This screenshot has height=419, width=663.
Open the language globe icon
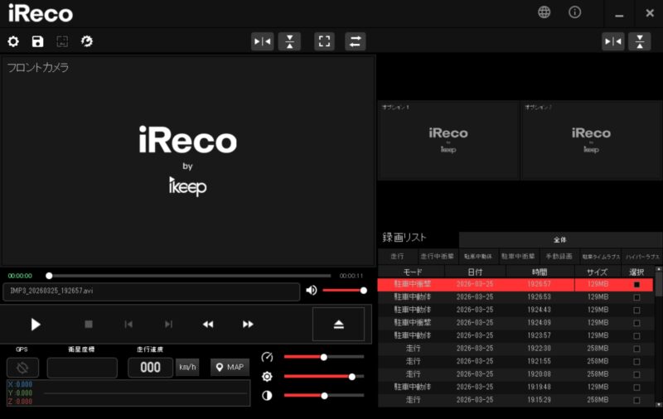tap(544, 12)
